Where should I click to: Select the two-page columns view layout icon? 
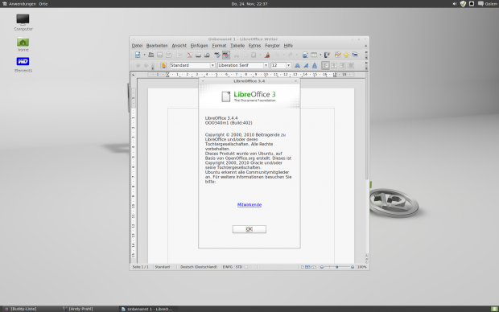point(307,267)
